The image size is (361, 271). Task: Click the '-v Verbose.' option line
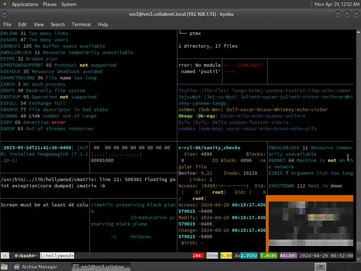pos(132,237)
